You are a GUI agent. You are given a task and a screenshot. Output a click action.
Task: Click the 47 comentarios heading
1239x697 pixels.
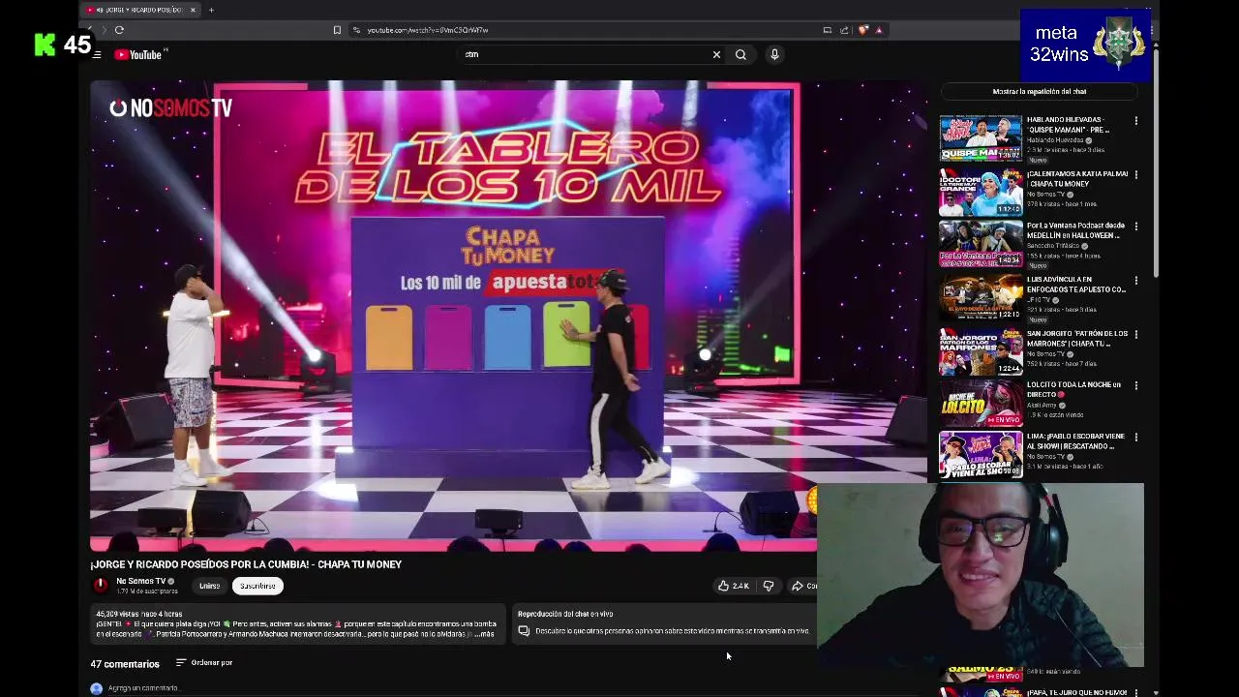pyautogui.click(x=125, y=664)
